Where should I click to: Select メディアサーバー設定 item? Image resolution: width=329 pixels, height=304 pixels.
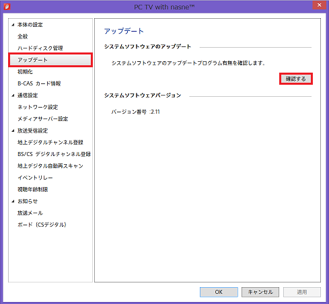point(42,119)
